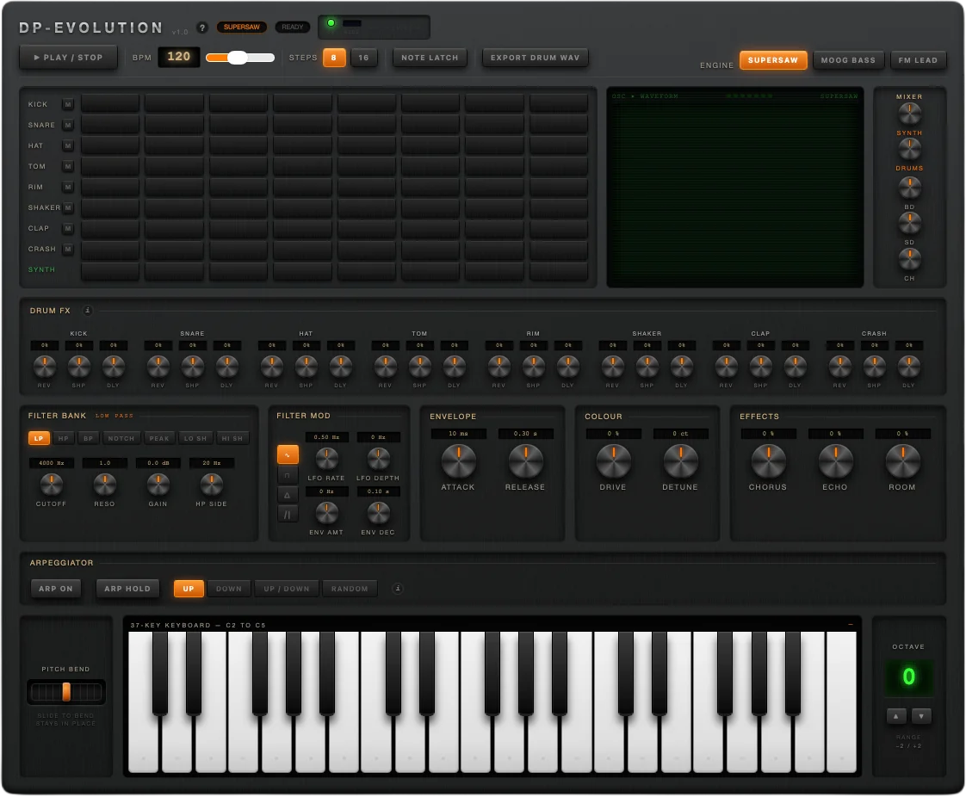This screenshot has width=966, height=797.
Task: Click the Env Dec knob
Action: pos(378,512)
